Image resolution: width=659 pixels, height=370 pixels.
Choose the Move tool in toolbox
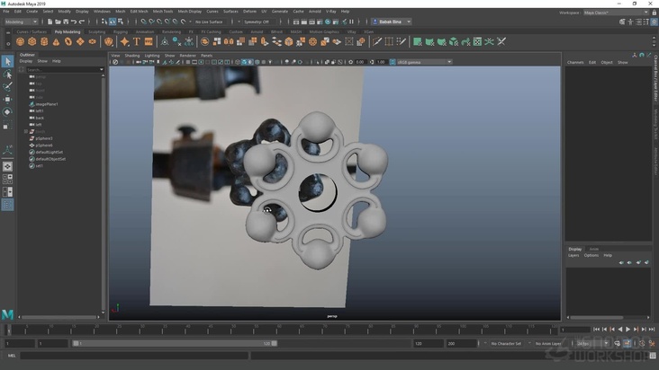point(7,100)
